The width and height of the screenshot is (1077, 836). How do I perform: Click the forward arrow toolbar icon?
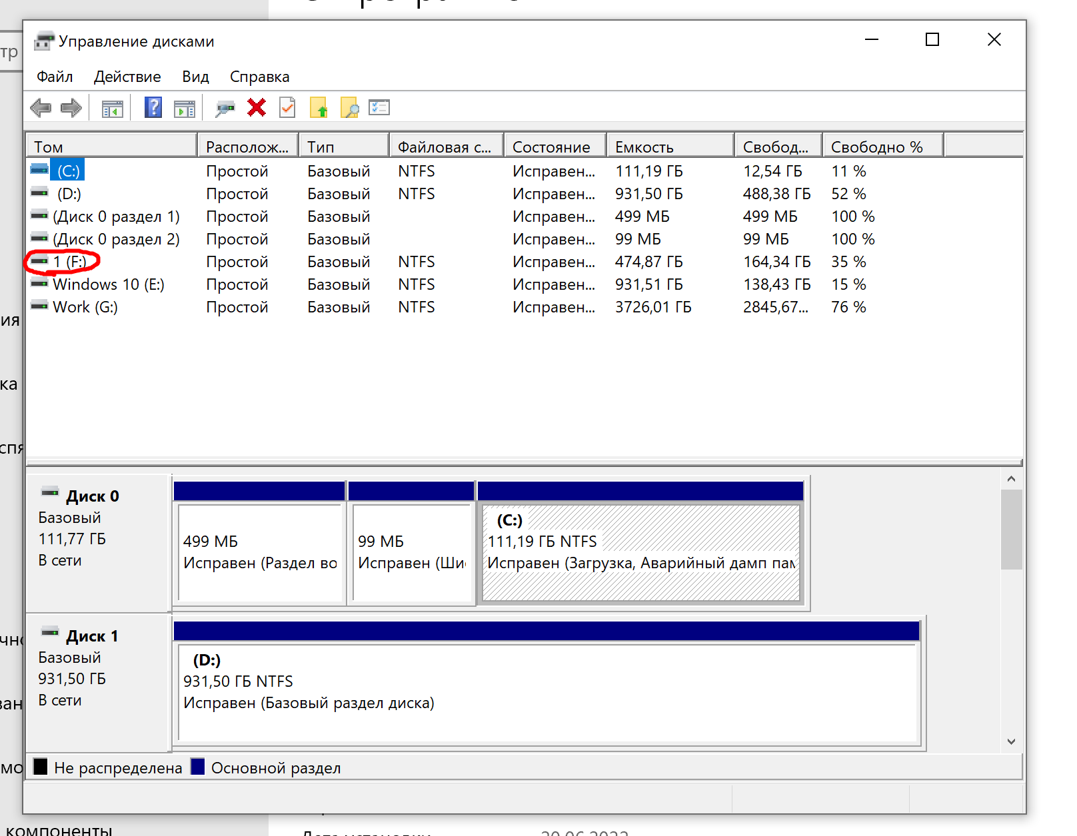coord(71,107)
